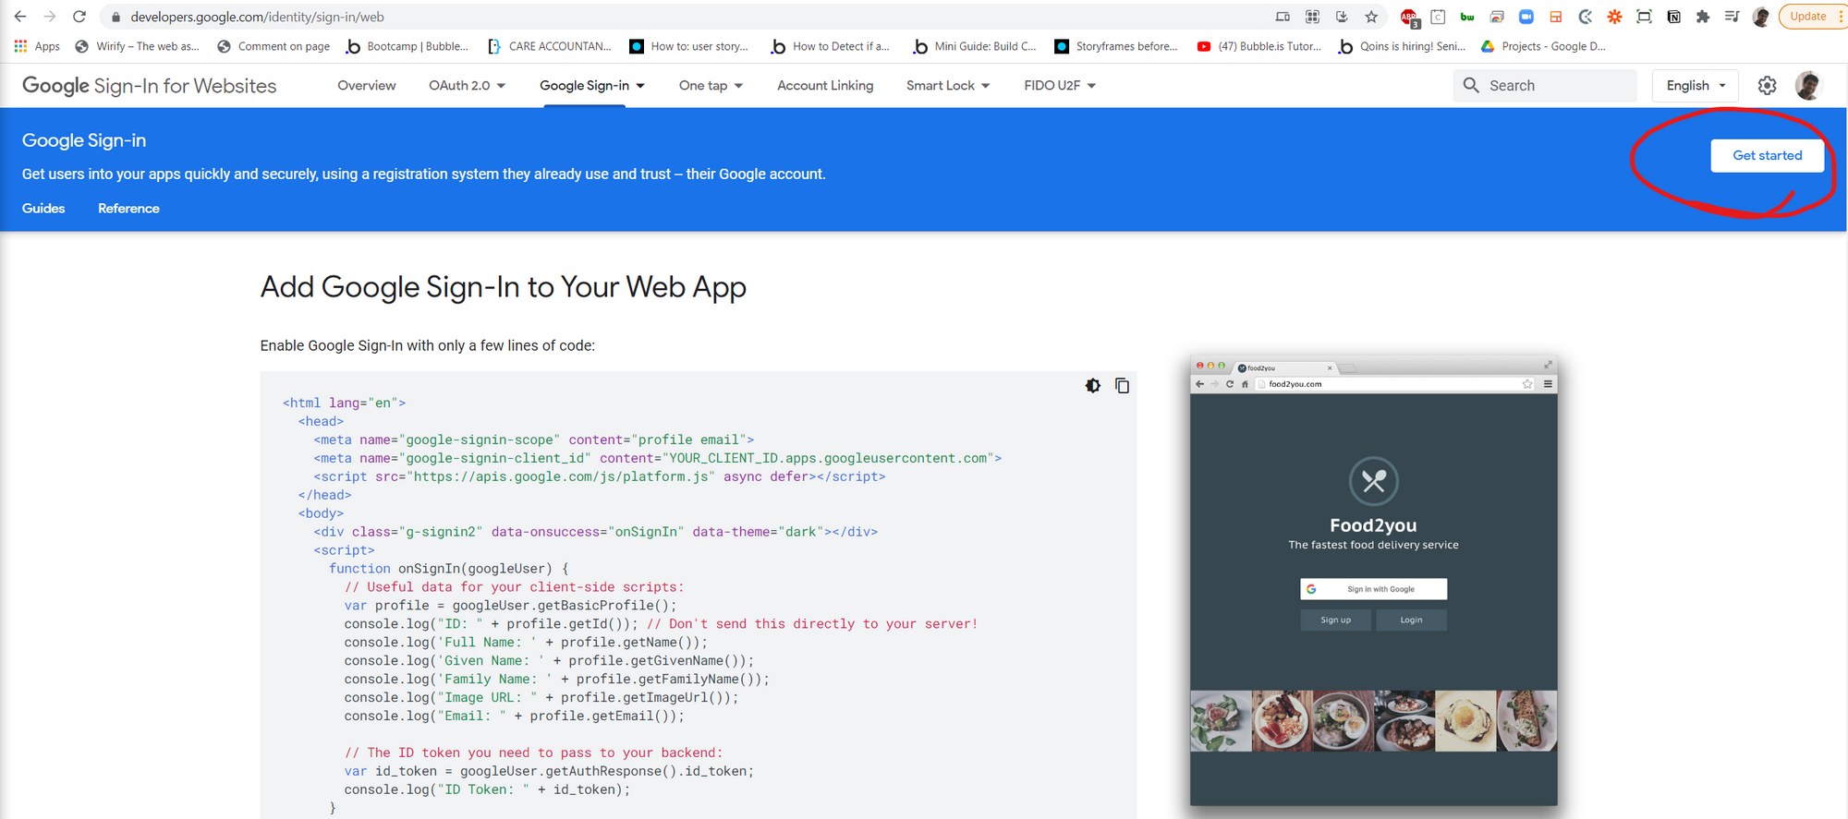Click the Food2you sample app screenshot
Screen dimensions: 1848x819
click(1373, 582)
